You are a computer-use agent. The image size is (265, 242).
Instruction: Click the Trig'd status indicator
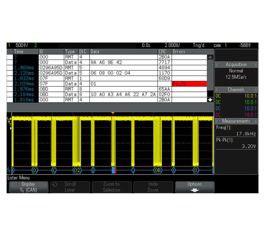pyautogui.click(x=199, y=45)
